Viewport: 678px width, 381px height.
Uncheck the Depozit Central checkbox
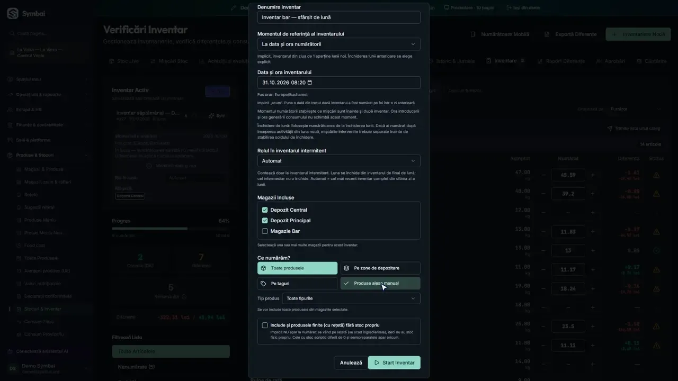click(x=265, y=210)
